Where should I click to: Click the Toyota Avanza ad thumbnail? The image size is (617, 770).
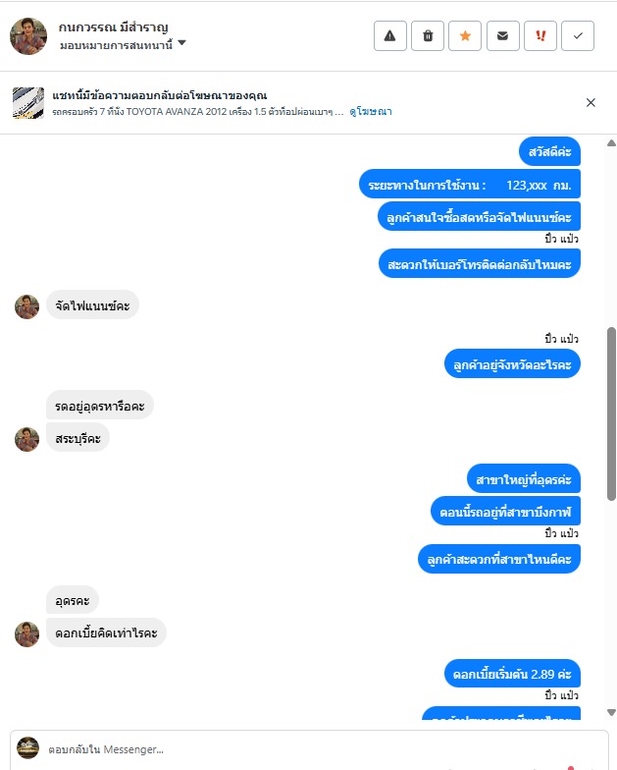click(x=27, y=102)
